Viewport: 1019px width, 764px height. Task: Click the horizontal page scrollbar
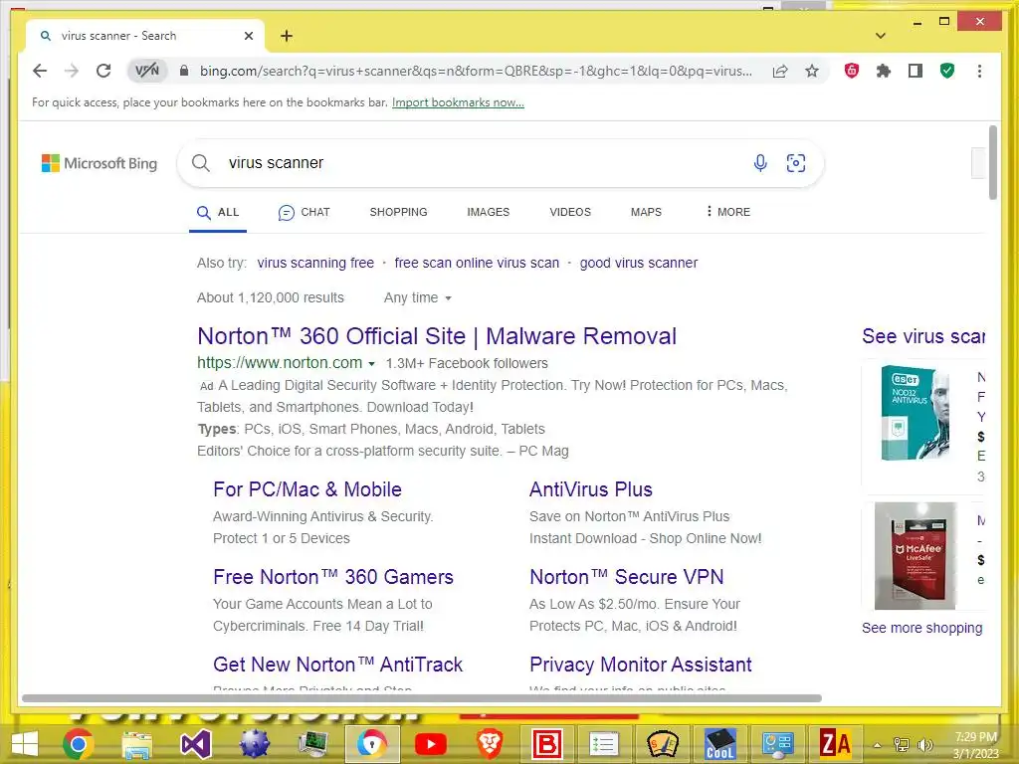click(422, 698)
